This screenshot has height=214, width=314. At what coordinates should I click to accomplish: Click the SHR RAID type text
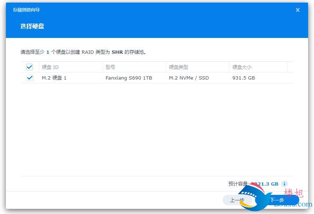click(117, 52)
